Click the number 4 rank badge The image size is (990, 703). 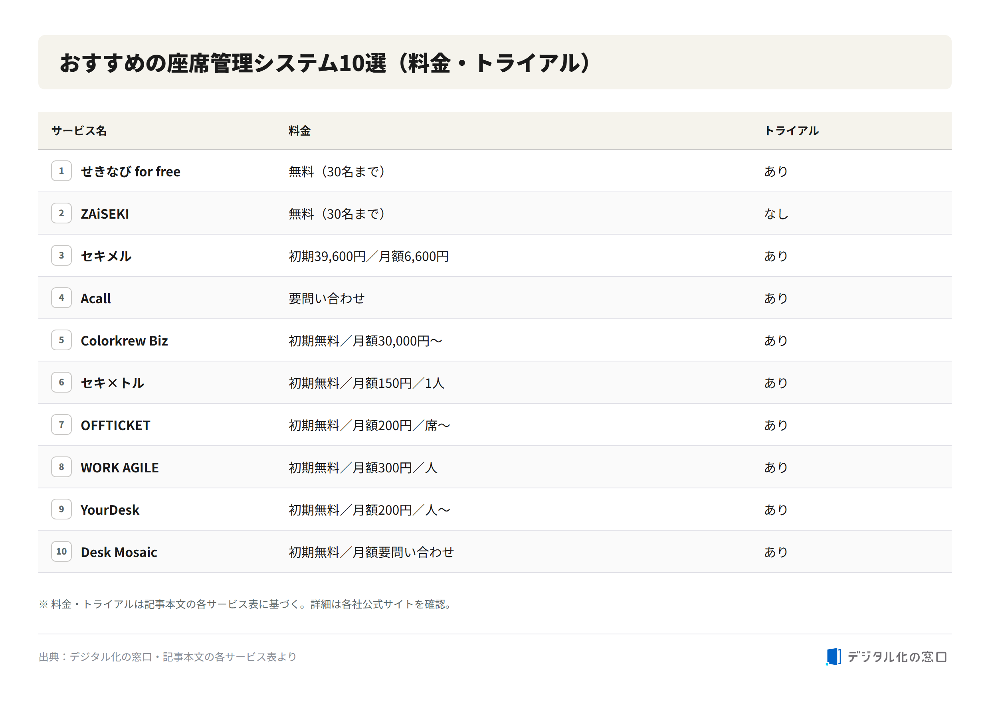click(61, 298)
